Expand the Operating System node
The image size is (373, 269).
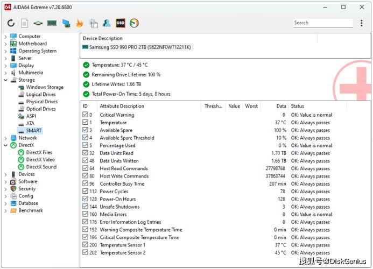pyautogui.click(x=5, y=51)
